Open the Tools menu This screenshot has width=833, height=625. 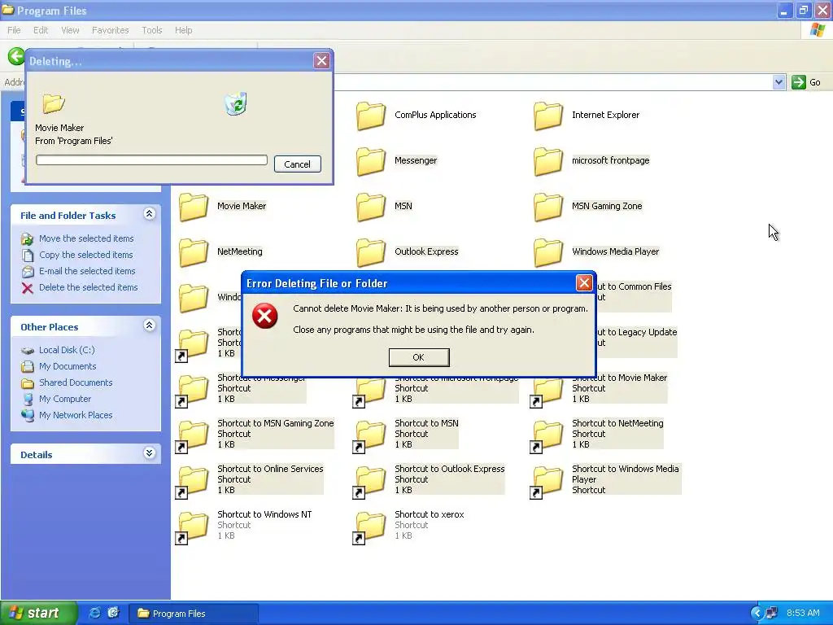pyautogui.click(x=151, y=30)
